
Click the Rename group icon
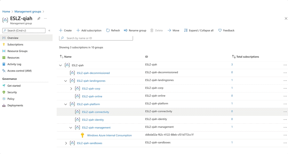pyautogui.click(x=125, y=30)
